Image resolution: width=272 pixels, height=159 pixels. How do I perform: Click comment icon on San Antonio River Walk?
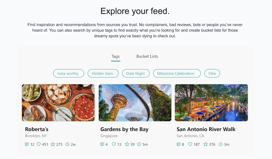click(178, 144)
